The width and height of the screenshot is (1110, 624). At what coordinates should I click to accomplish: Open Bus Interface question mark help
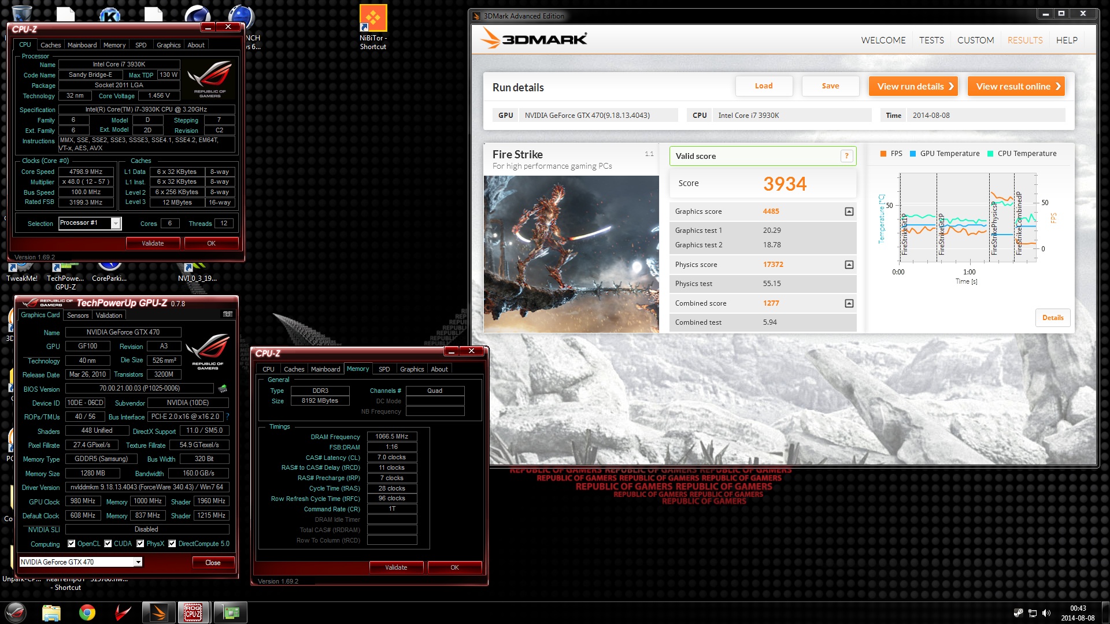pyautogui.click(x=227, y=417)
